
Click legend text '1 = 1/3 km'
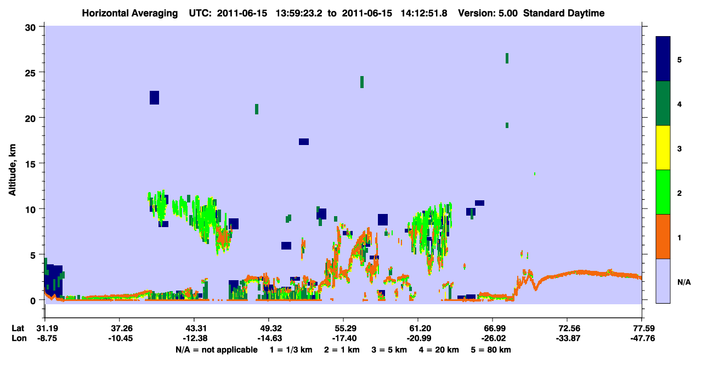coord(291,350)
